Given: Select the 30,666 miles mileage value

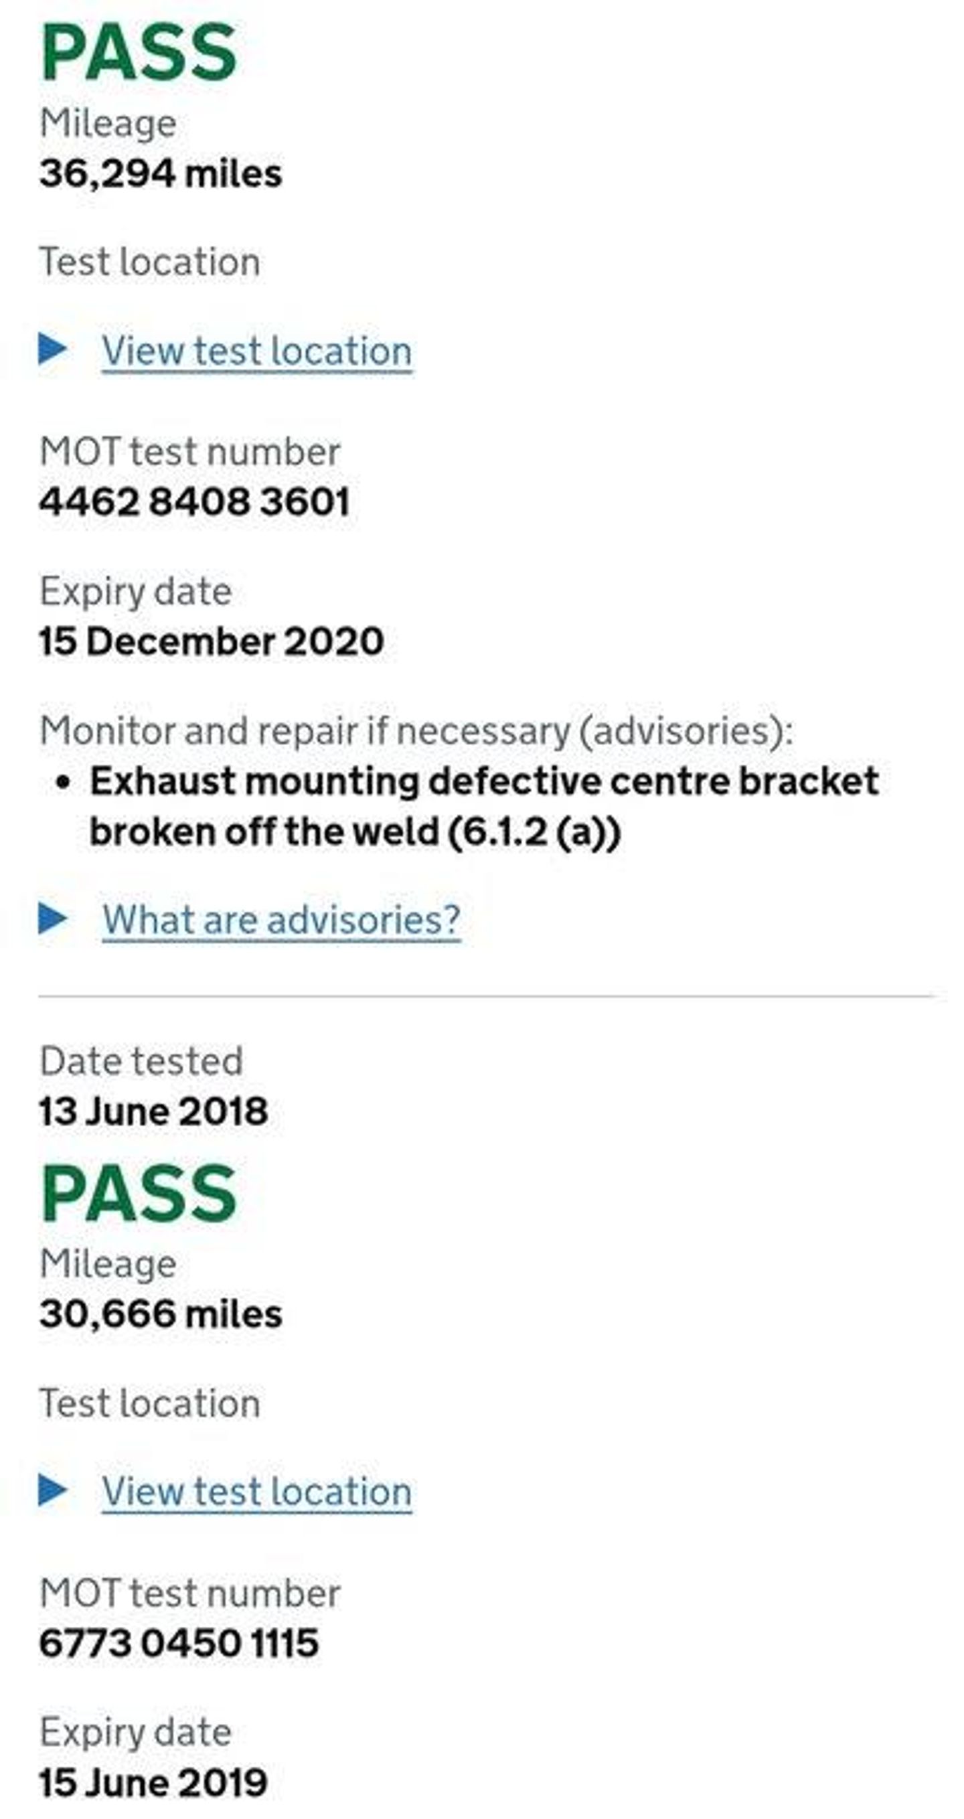Looking at the screenshot, I should click(160, 1314).
